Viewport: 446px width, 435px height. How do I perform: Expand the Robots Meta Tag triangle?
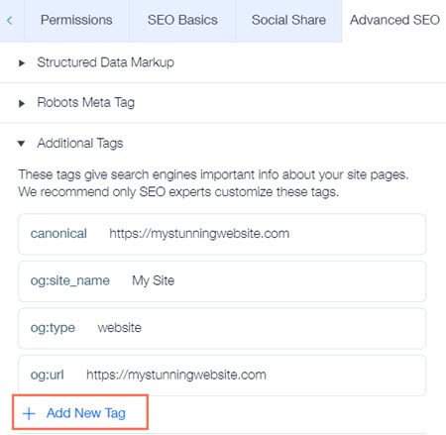pos(22,103)
